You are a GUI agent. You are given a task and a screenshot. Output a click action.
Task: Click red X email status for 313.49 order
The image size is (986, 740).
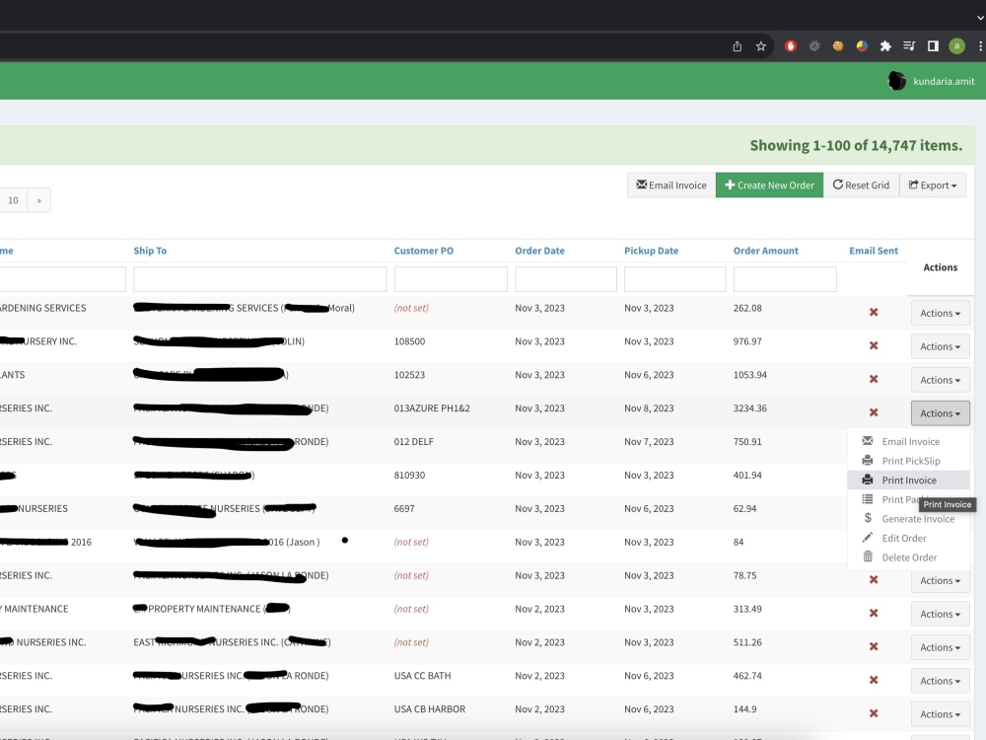[874, 613]
